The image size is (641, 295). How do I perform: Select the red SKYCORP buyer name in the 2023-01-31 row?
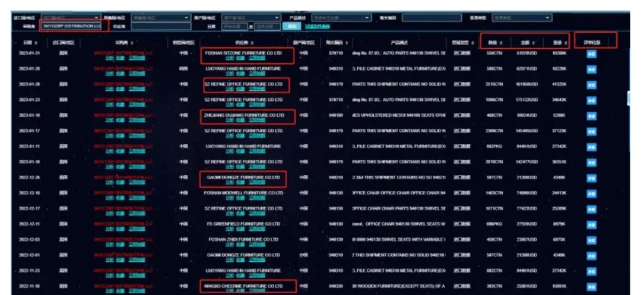[123, 53]
